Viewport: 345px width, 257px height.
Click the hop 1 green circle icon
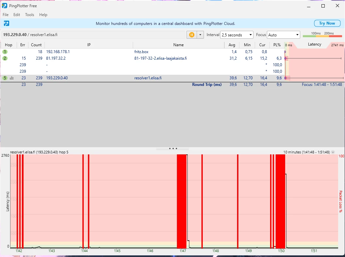click(5, 52)
